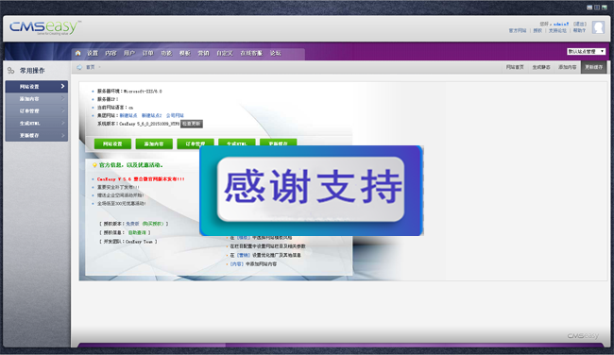This screenshot has height=355, width=614.
Task: Click the 自助查询 link
Action: pos(137,232)
